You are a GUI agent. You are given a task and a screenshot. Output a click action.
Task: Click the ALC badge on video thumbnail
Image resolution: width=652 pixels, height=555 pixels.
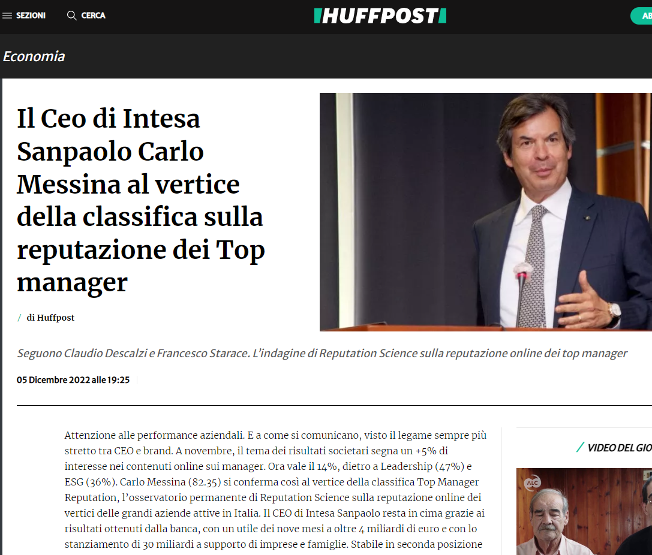coord(533,482)
